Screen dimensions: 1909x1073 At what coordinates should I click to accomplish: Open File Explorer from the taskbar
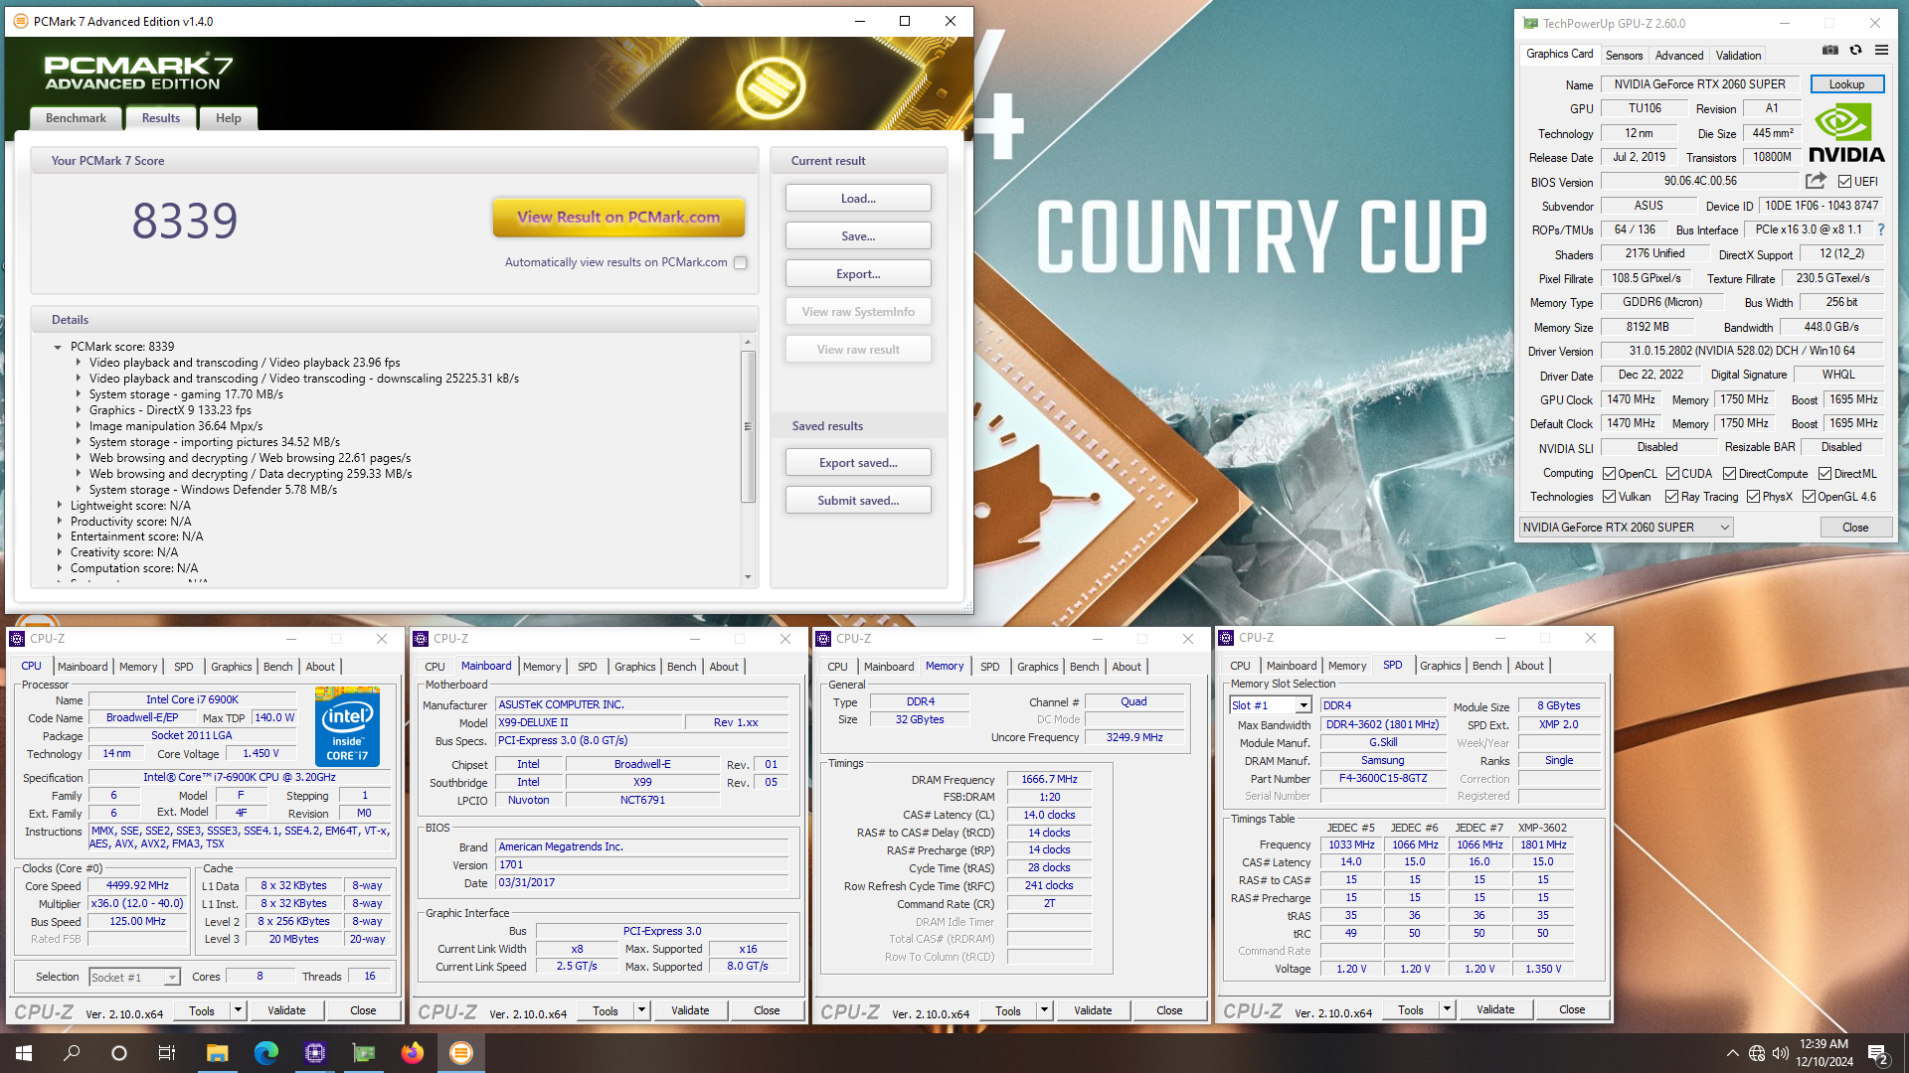click(x=218, y=1053)
